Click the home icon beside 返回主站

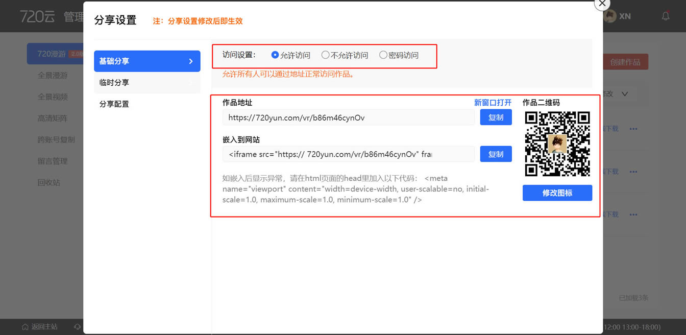tap(25, 327)
